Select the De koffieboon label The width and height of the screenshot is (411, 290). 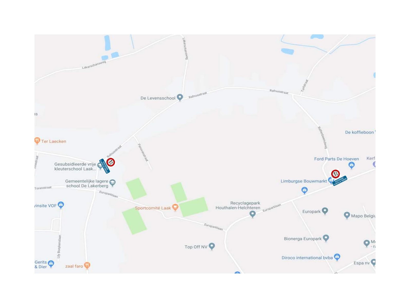[x=359, y=132]
